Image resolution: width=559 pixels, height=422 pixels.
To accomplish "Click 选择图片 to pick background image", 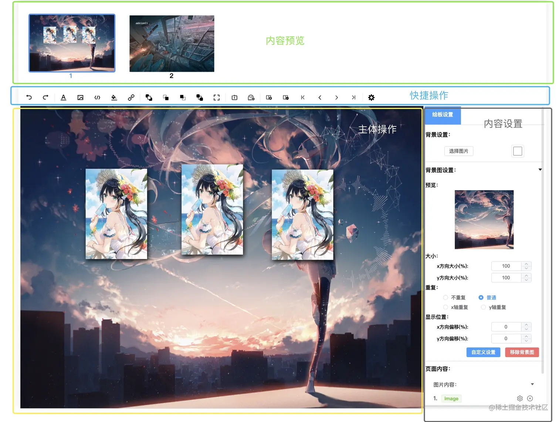I will (458, 151).
